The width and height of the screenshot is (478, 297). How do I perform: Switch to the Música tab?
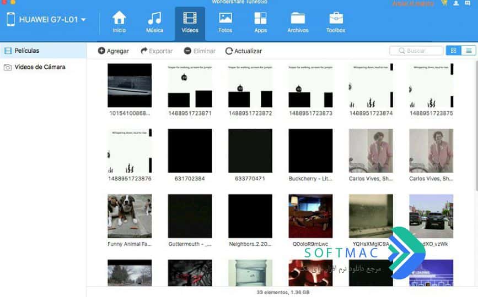point(154,23)
